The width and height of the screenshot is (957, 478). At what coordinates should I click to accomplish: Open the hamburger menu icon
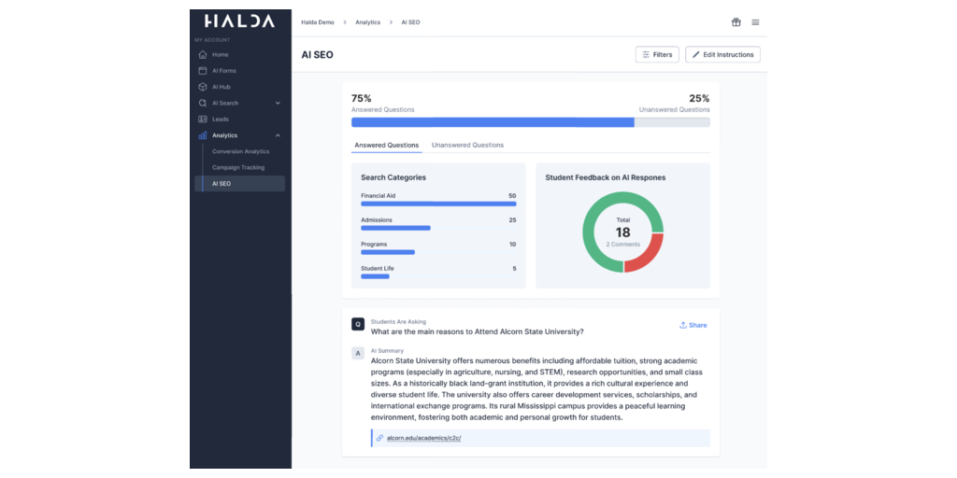click(x=755, y=22)
